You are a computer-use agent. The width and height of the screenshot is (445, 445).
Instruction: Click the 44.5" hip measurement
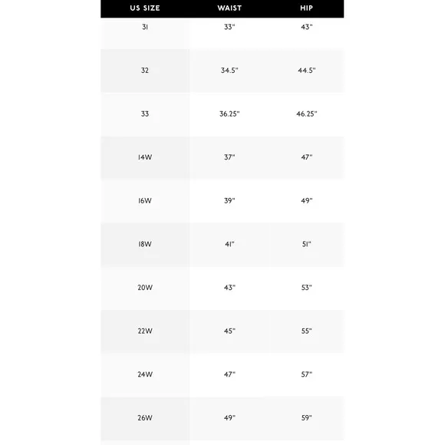[x=306, y=71]
